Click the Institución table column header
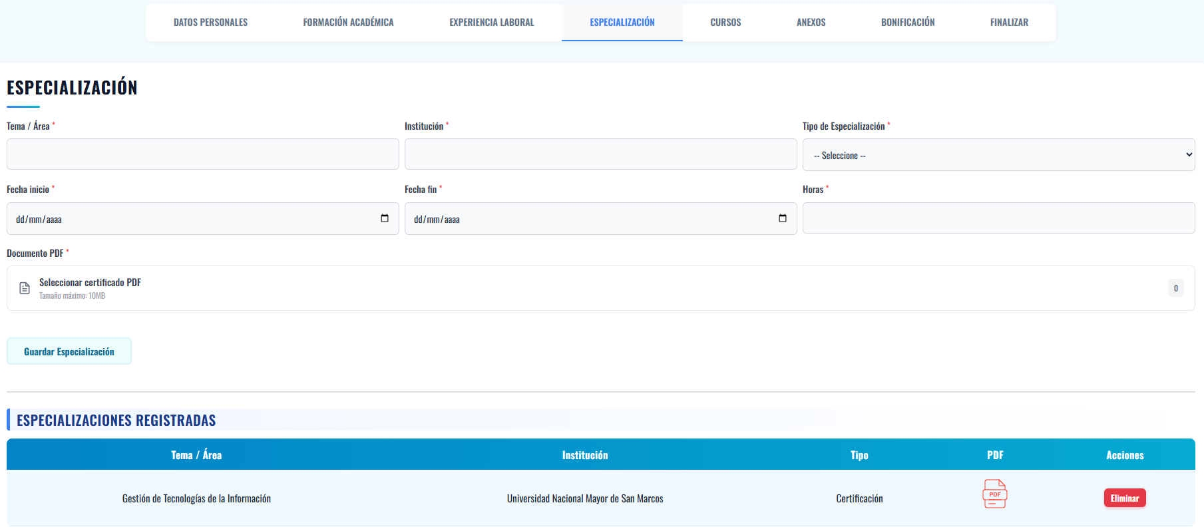This screenshot has height=529, width=1204. [x=585, y=455]
